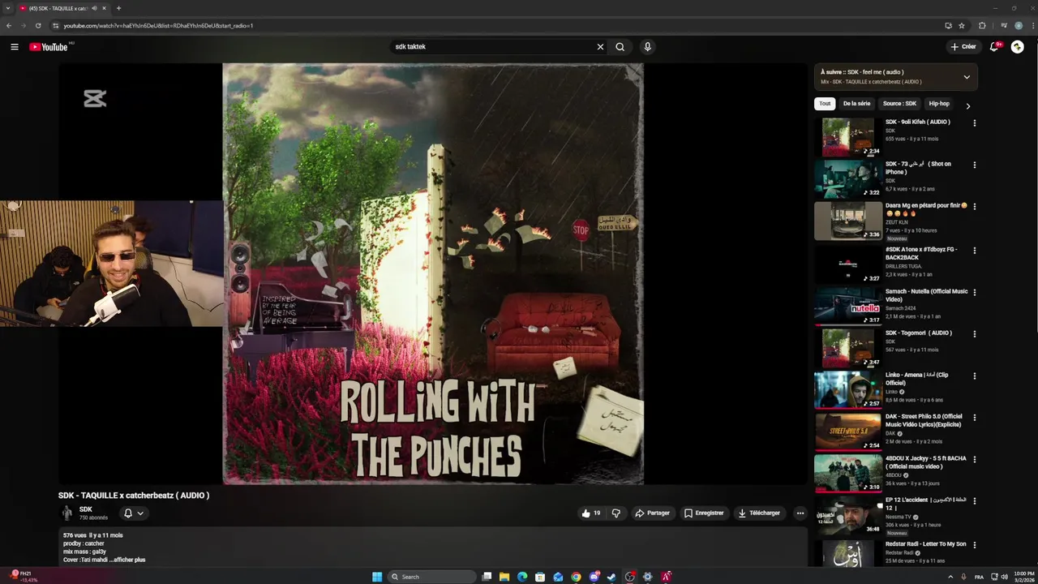The width and height of the screenshot is (1038, 584).
Task: Click the browser address bar URL
Action: click(158, 25)
